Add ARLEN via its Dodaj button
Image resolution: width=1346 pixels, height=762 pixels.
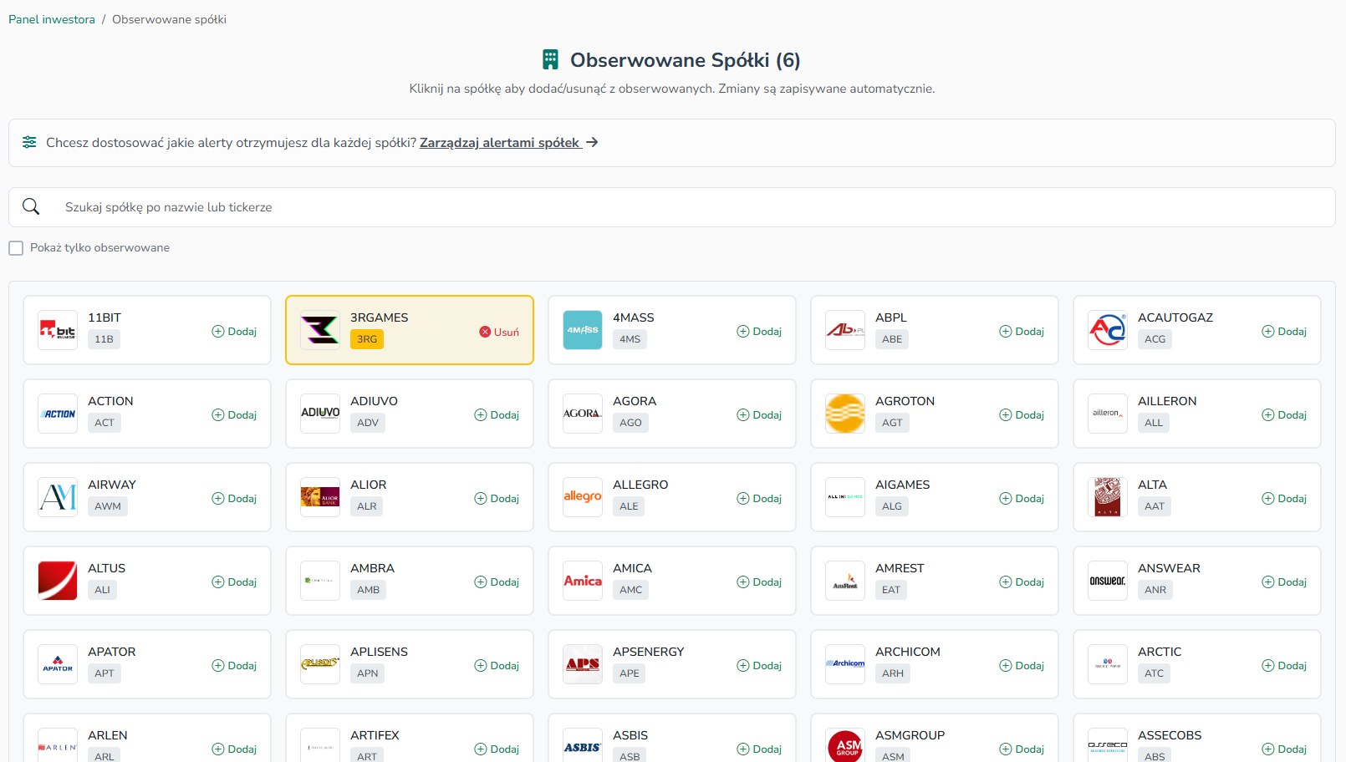click(234, 749)
